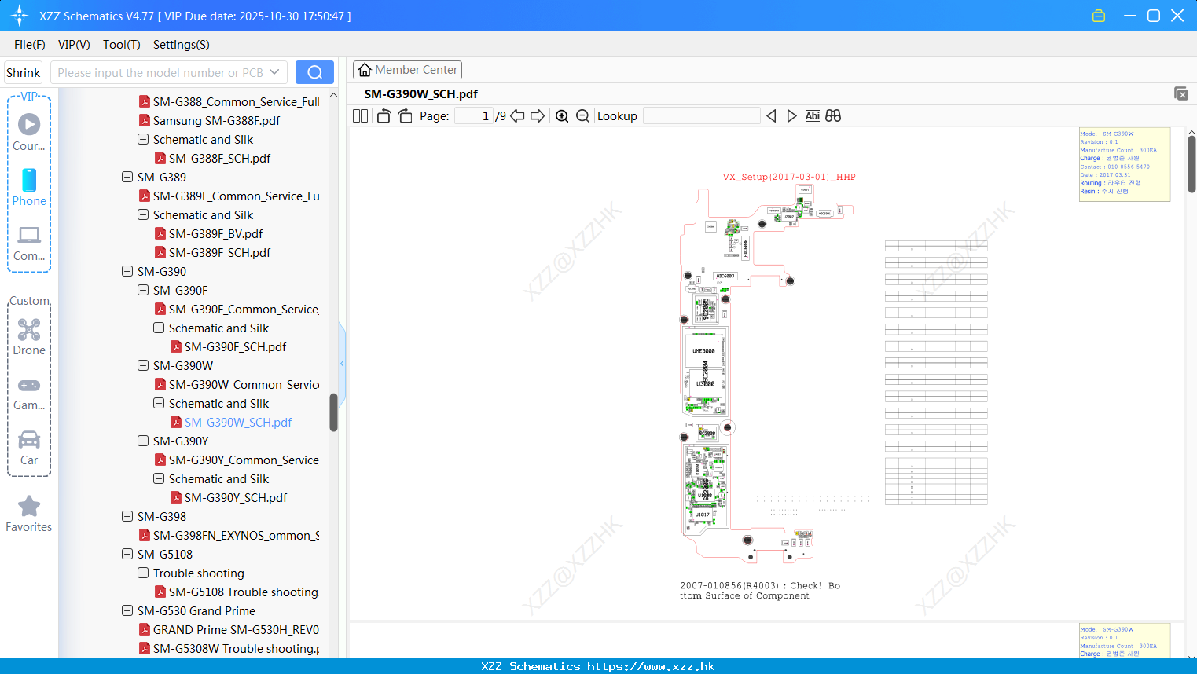Image resolution: width=1197 pixels, height=674 pixels.
Task: Click the tree scrollbar's up arrow
Action: [x=333, y=95]
